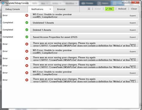Clear the notifications list
Viewport: 142px width, 110px height.
134,9
